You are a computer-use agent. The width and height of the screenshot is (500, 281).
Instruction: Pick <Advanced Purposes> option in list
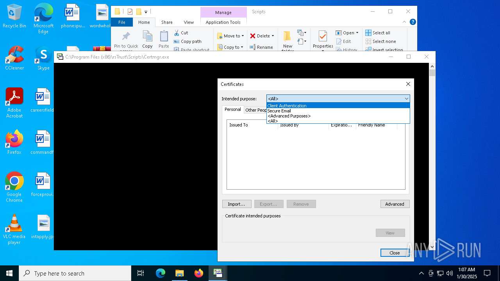pos(338,116)
